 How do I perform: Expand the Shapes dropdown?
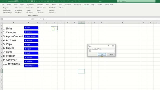29,10
